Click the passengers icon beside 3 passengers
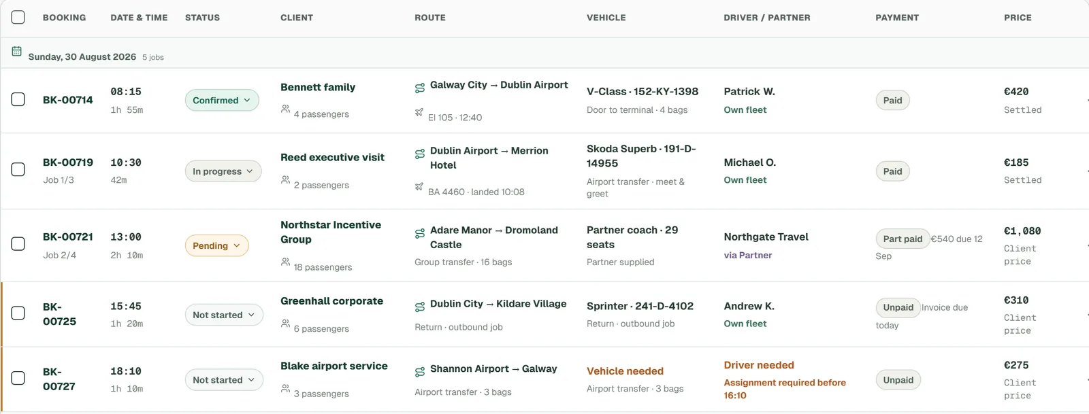Screen dimensions: 1089x414 285,388
